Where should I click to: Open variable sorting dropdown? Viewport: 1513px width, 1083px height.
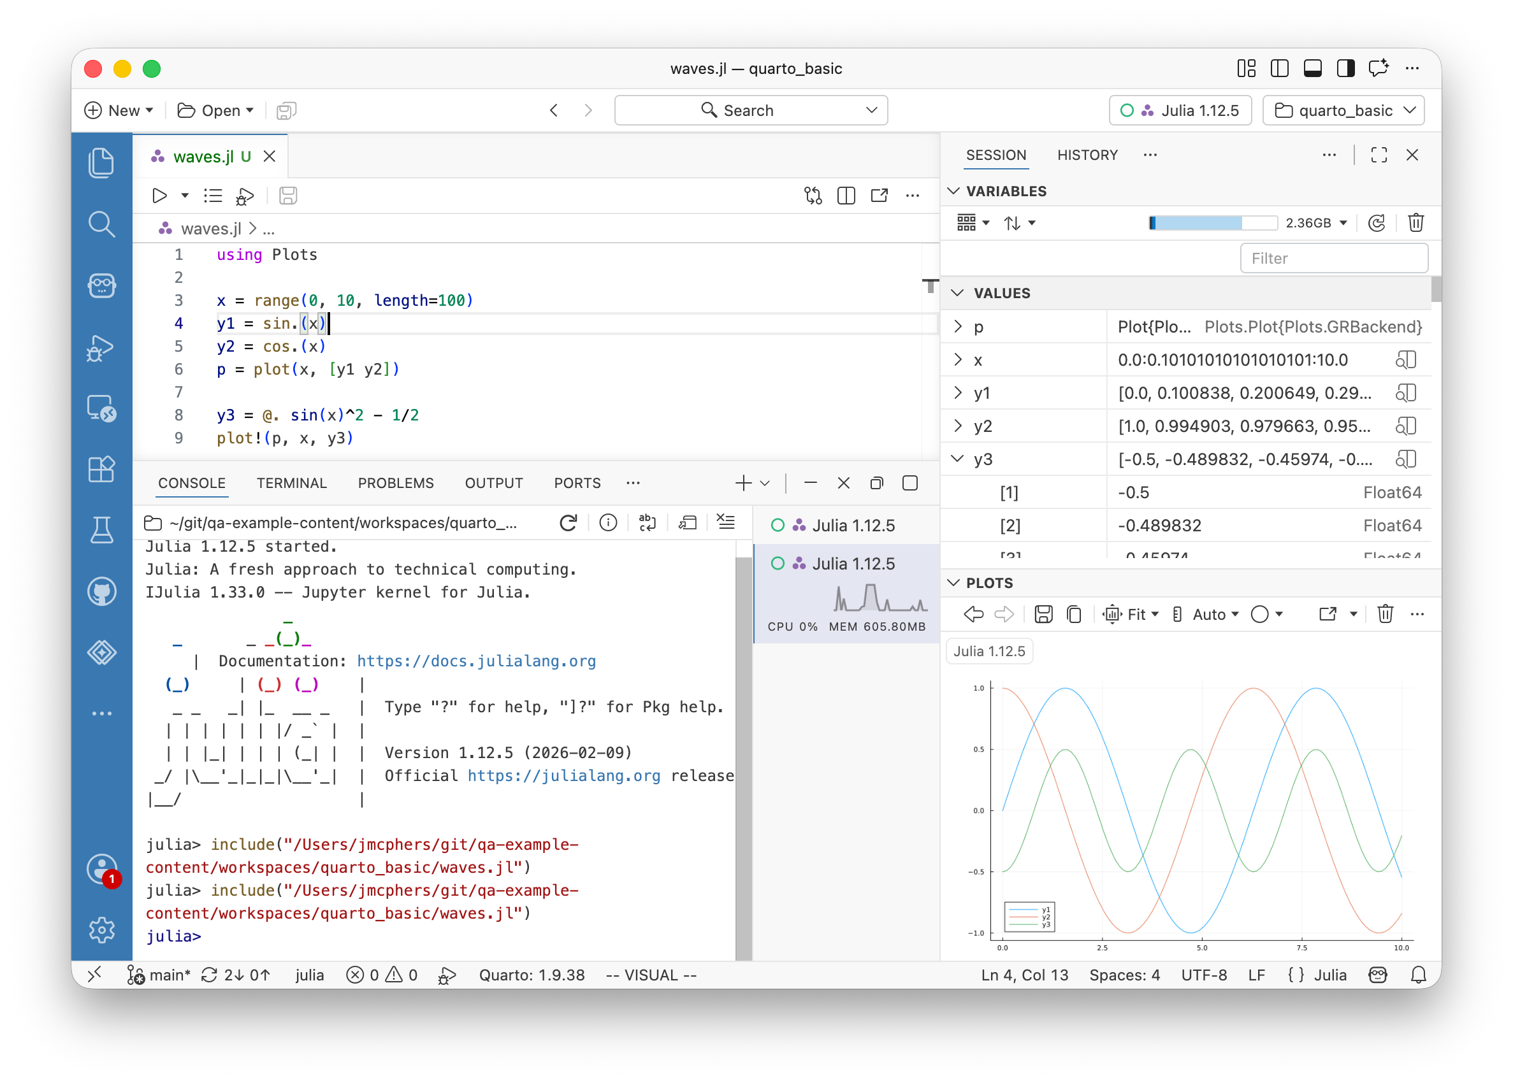click(x=1019, y=224)
